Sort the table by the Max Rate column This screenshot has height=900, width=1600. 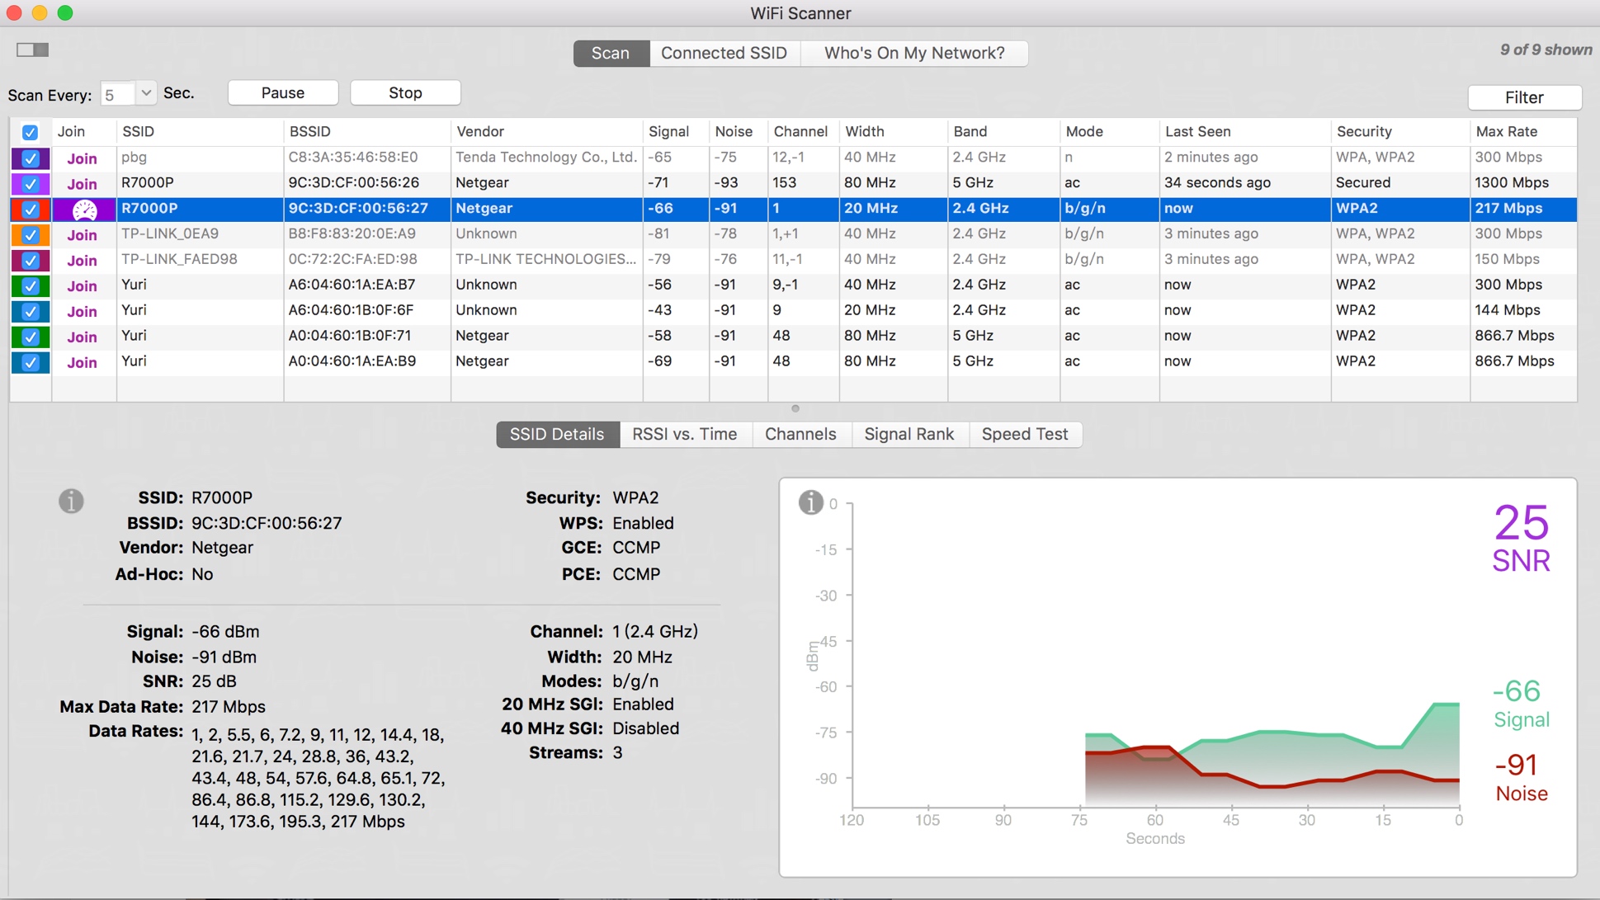[x=1506, y=132]
